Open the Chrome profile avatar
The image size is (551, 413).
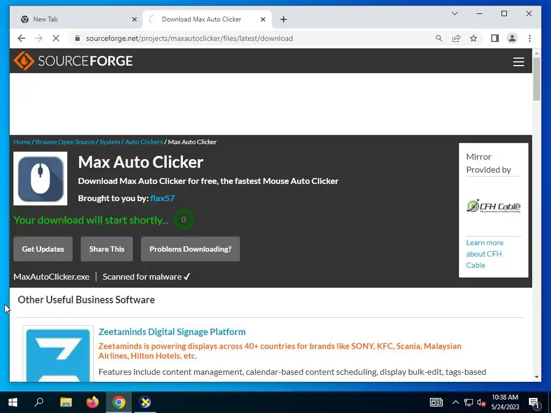512,38
